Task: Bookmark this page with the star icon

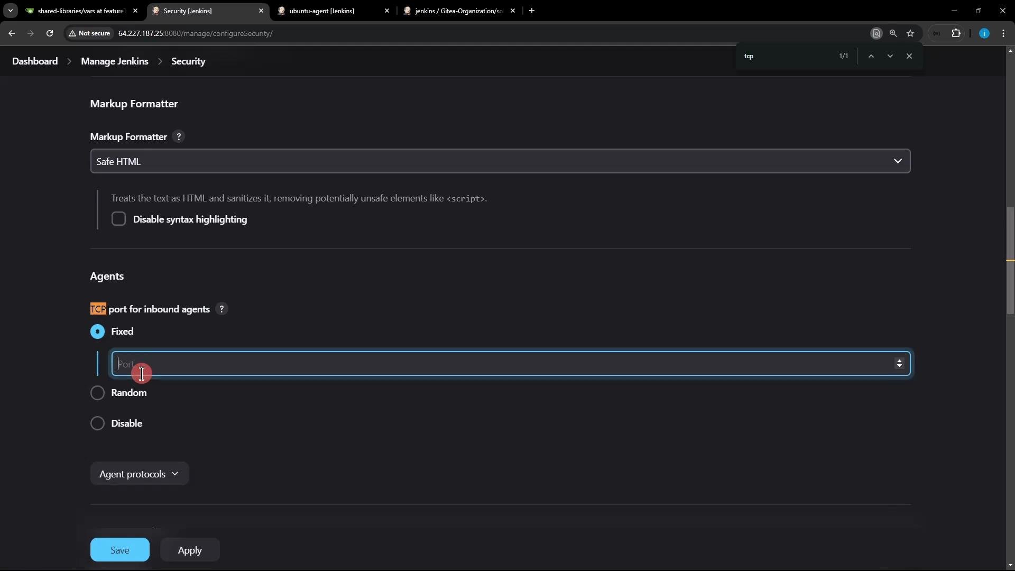Action: pos(910,33)
